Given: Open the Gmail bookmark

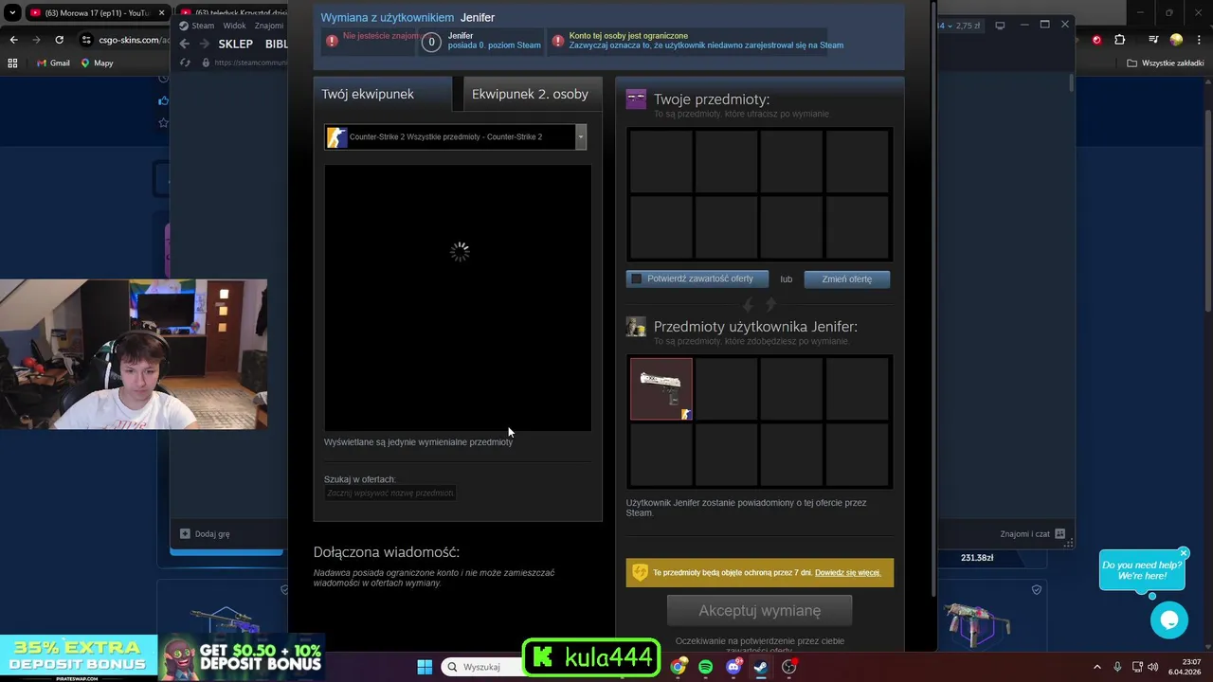Looking at the screenshot, I should pos(52,63).
